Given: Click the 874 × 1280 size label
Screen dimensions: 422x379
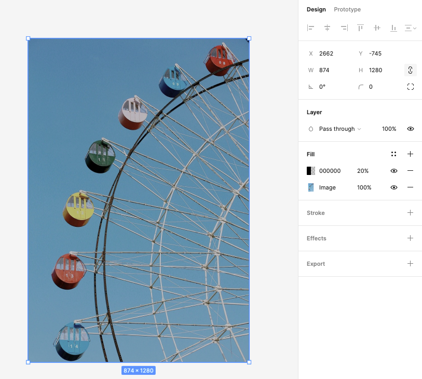Looking at the screenshot, I should [x=139, y=371].
